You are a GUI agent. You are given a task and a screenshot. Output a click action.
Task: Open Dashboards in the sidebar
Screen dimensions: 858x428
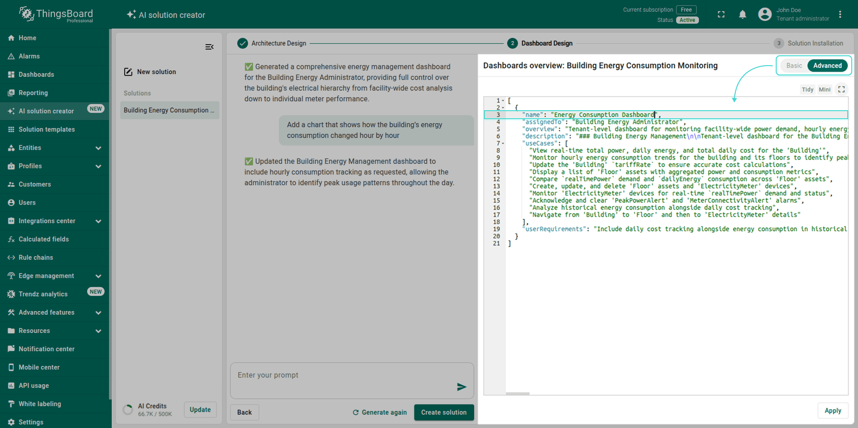(x=36, y=75)
